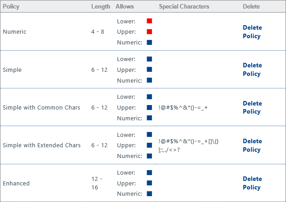The image size is (286, 202).
Task: Click the Policy column header
Action: tap(11, 7)
